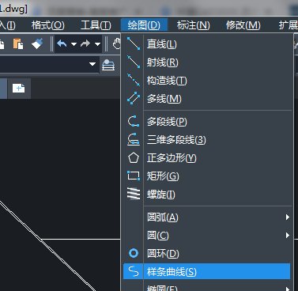Open the 修改(M) menu

tap(243, 25)
